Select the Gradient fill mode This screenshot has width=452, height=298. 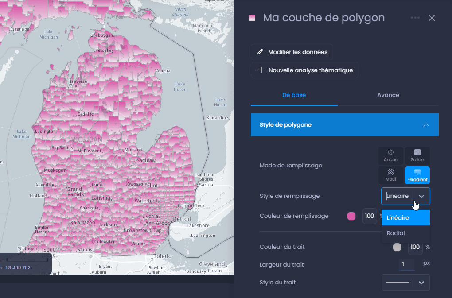pos(417,175)
